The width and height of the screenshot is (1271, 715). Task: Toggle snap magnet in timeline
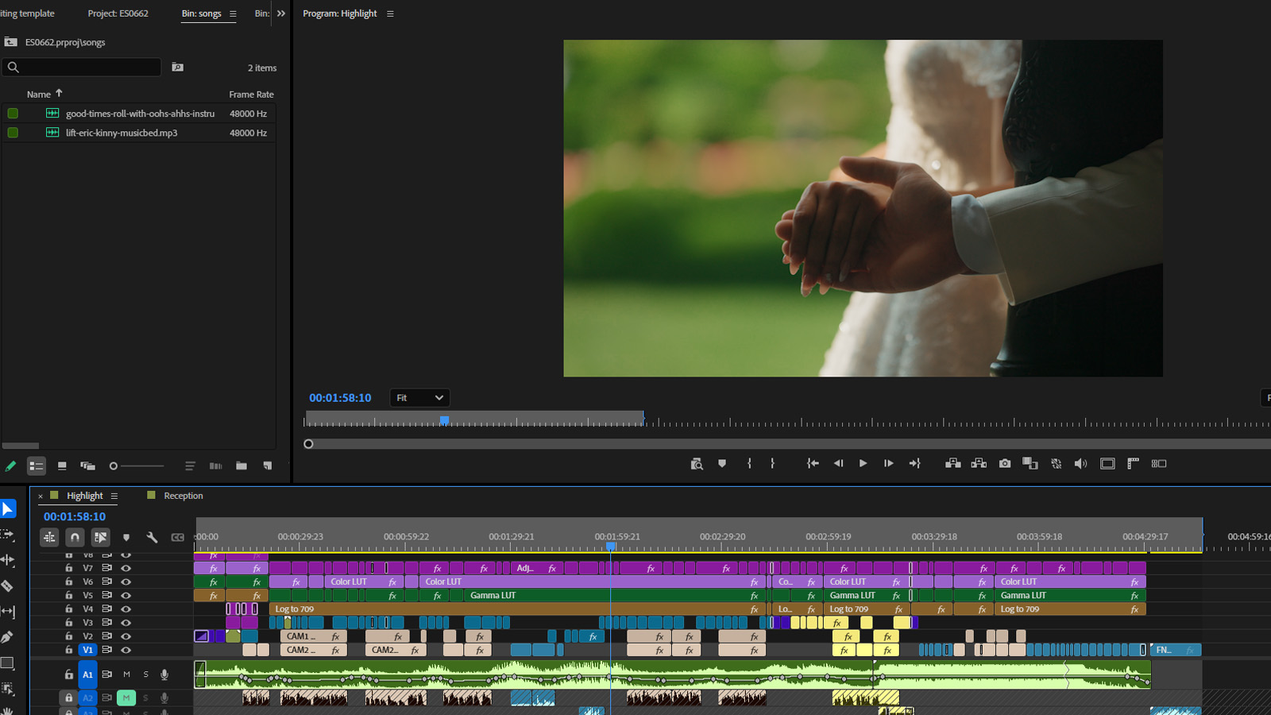click(75, 538)
